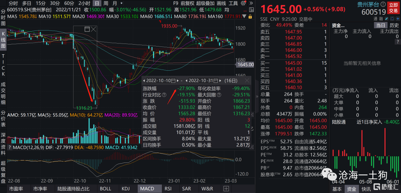Add an indicator with the plus box icon
The height and width of the screenshot is (193, 401).
[226, 189]
